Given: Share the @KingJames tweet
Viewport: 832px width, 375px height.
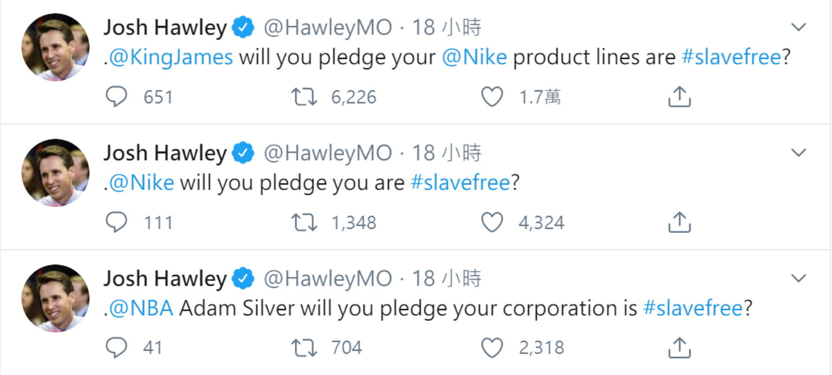Looking at the screenshot, I should pos(679,97).
